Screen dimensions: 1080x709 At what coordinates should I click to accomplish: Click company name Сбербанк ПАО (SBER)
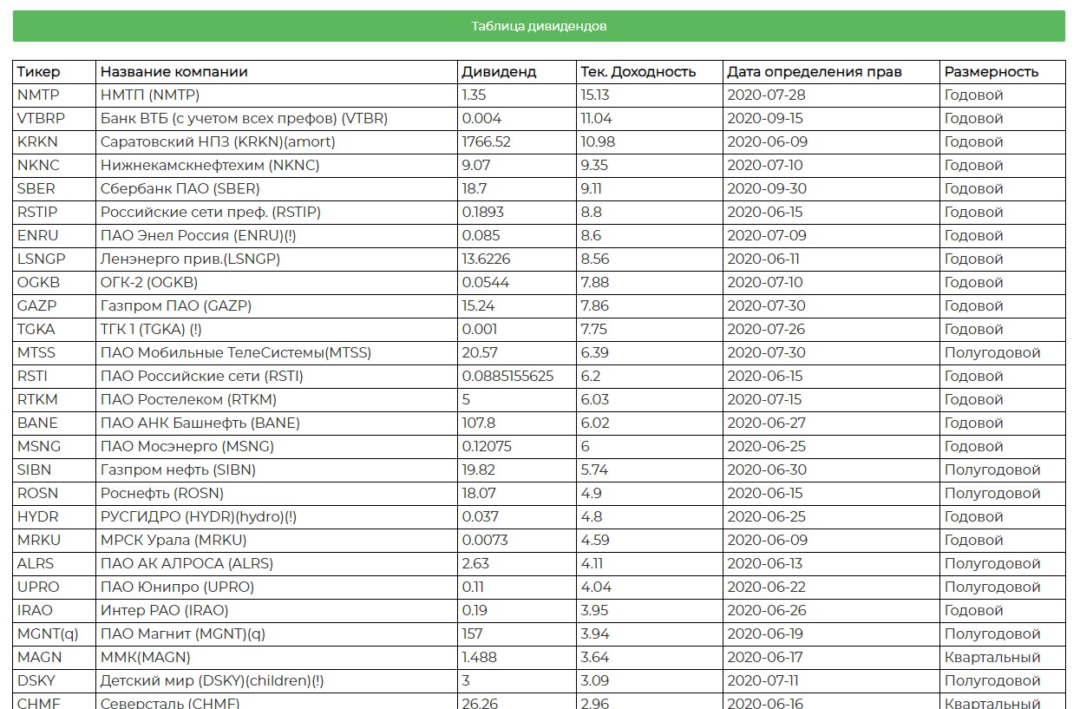pyautogui.click(x=180, y=189)
